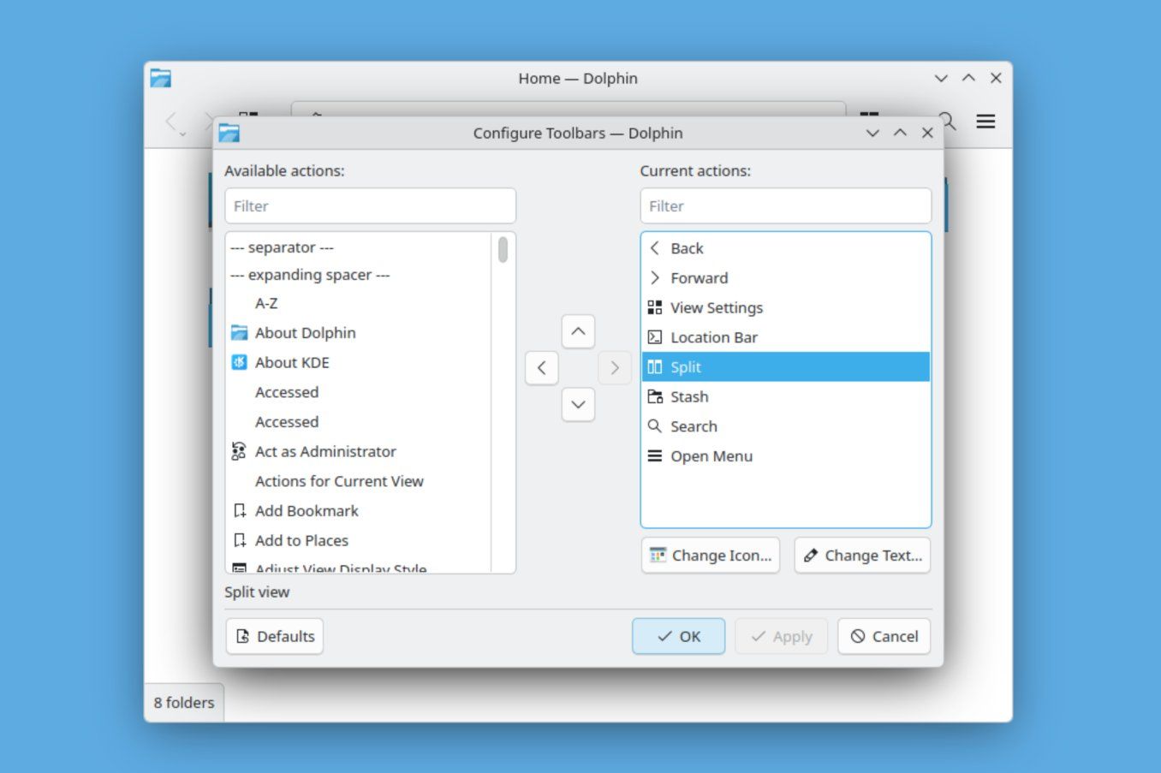Select View Settings in Current actions

click(x=785, y=307)
